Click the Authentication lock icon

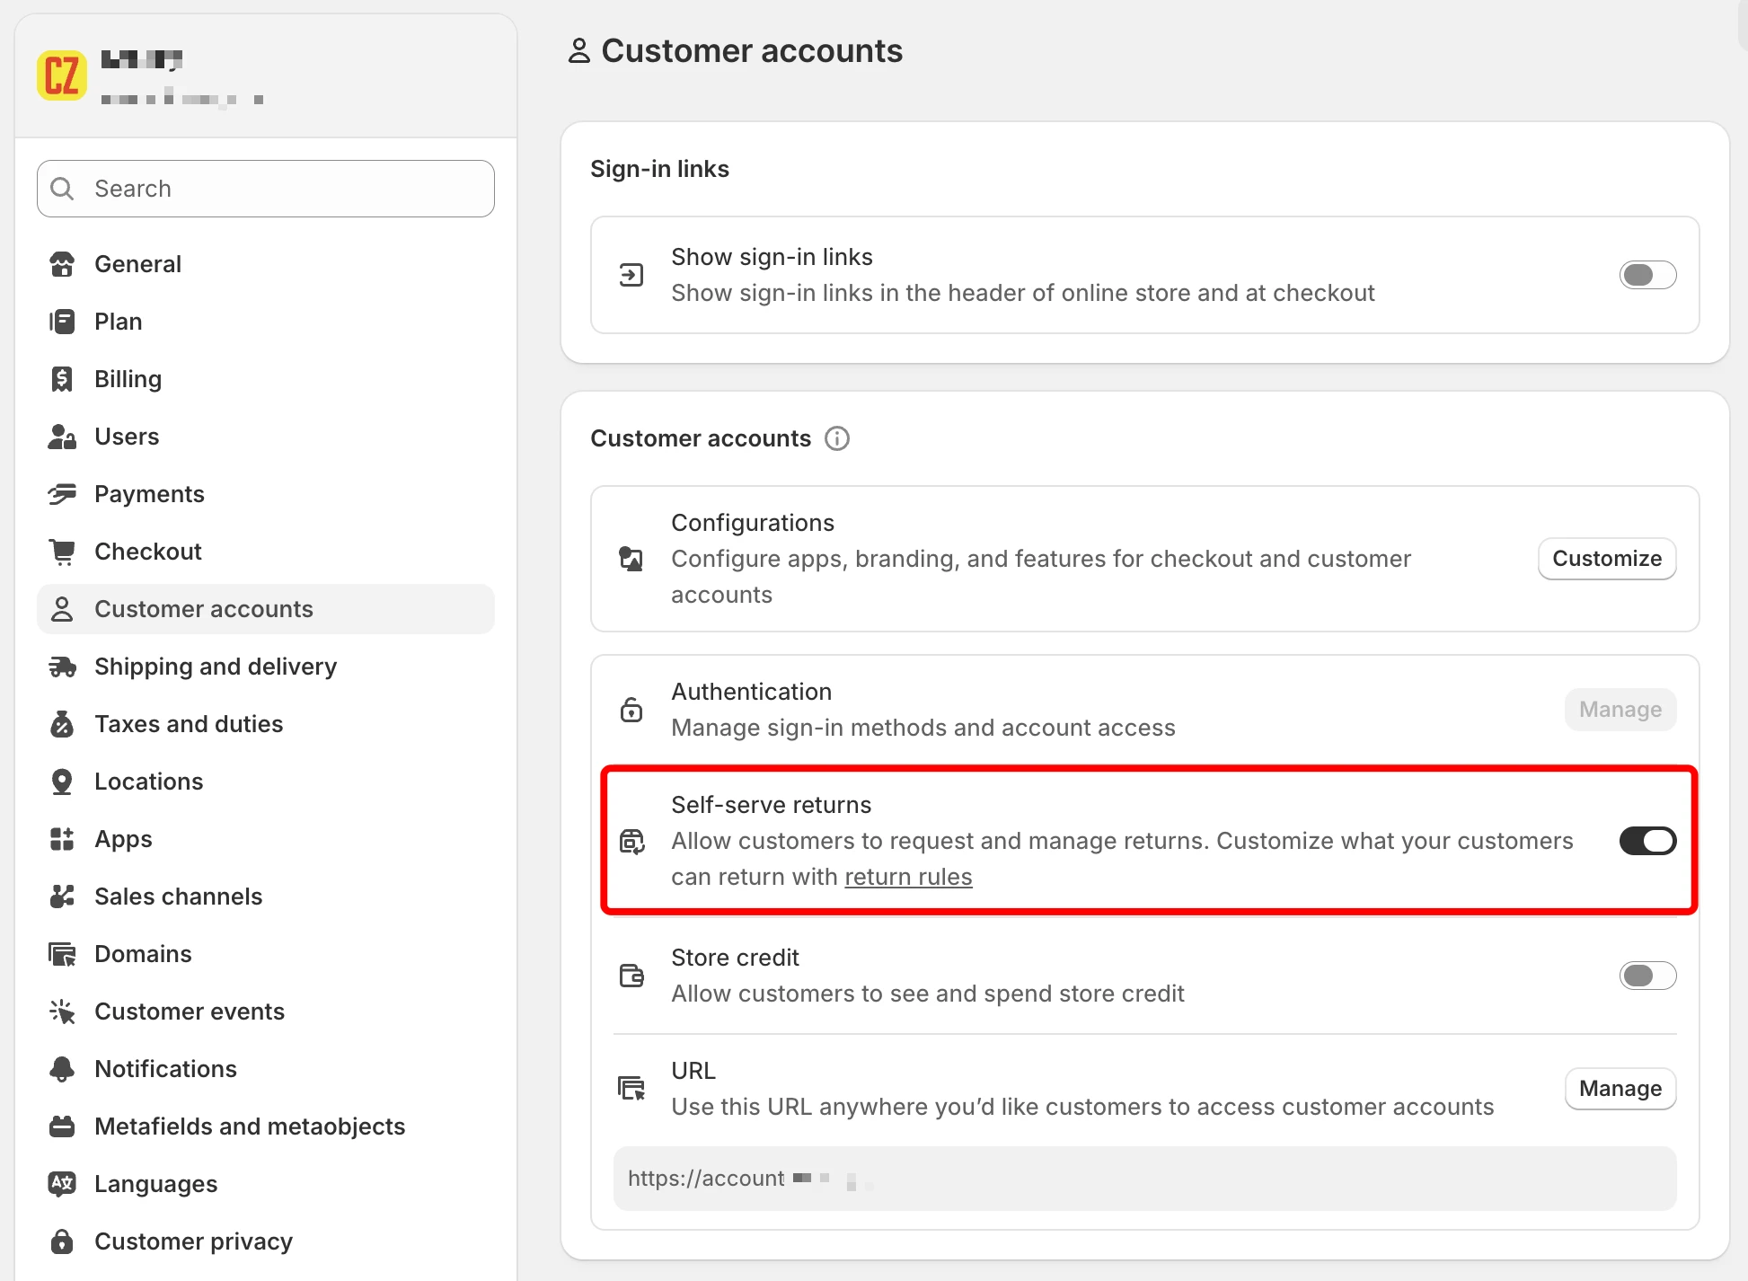point(631,710)
